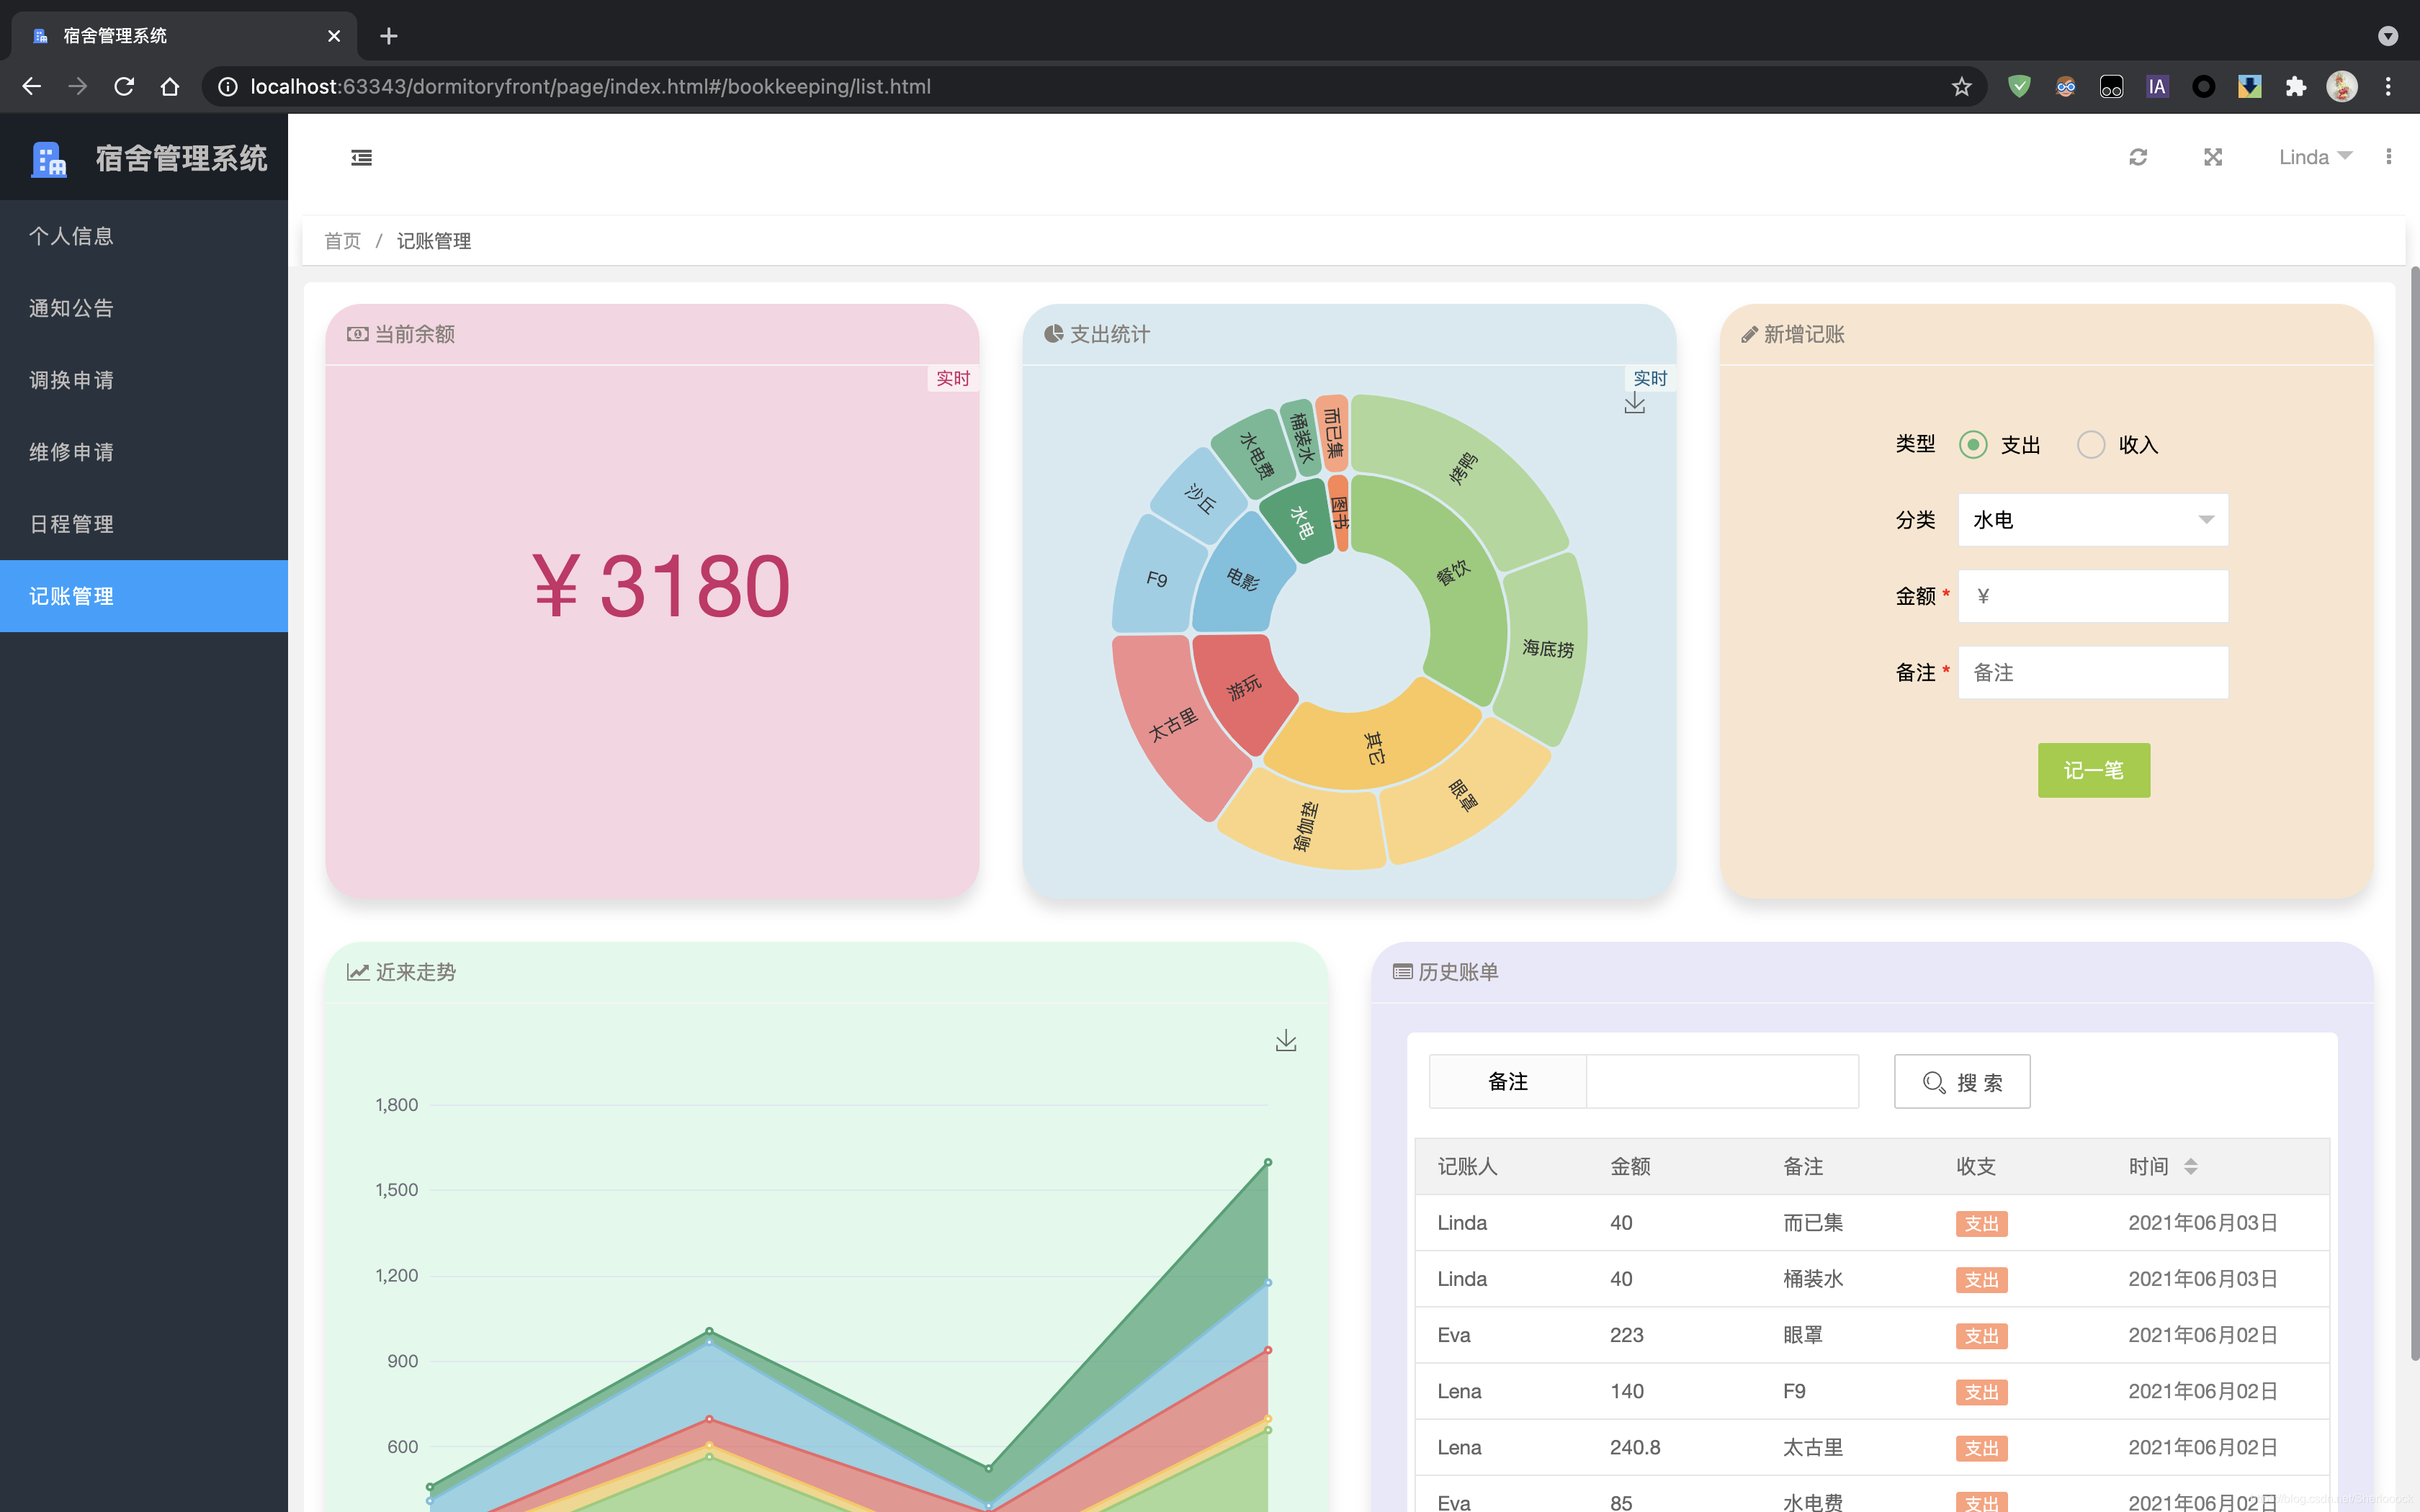Download the 近来走势 trend chart image
This screenshot has width=2420, height=1512.
[1286, 1041]
